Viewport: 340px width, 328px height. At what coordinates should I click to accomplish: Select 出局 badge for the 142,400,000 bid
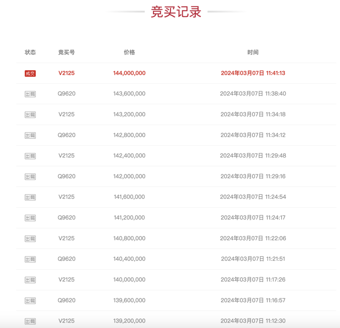pos(30,156)
